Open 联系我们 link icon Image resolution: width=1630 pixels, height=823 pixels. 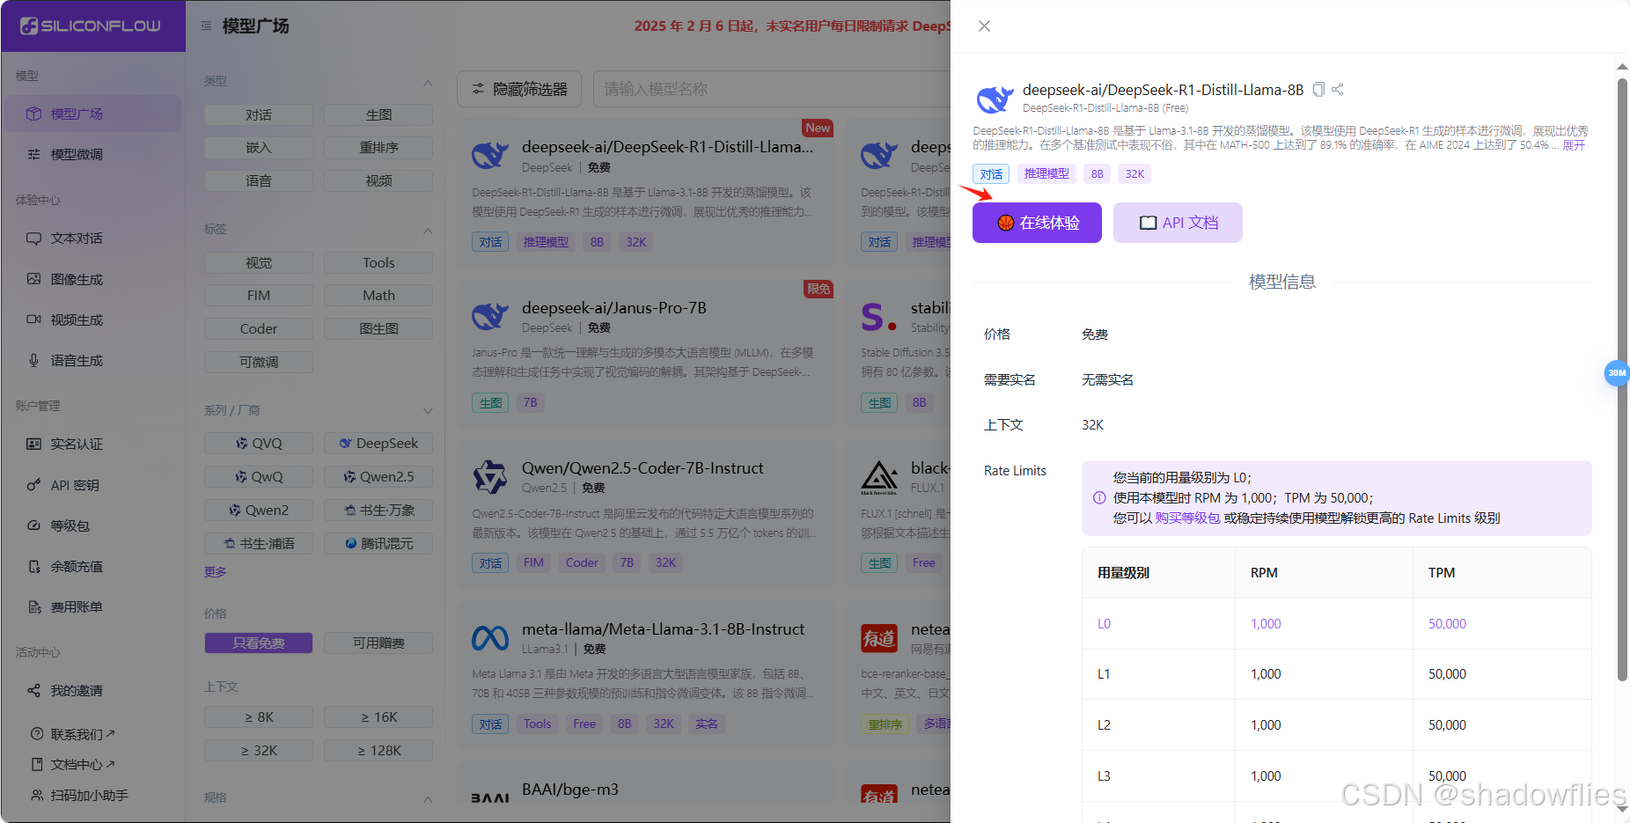[37, 733]
